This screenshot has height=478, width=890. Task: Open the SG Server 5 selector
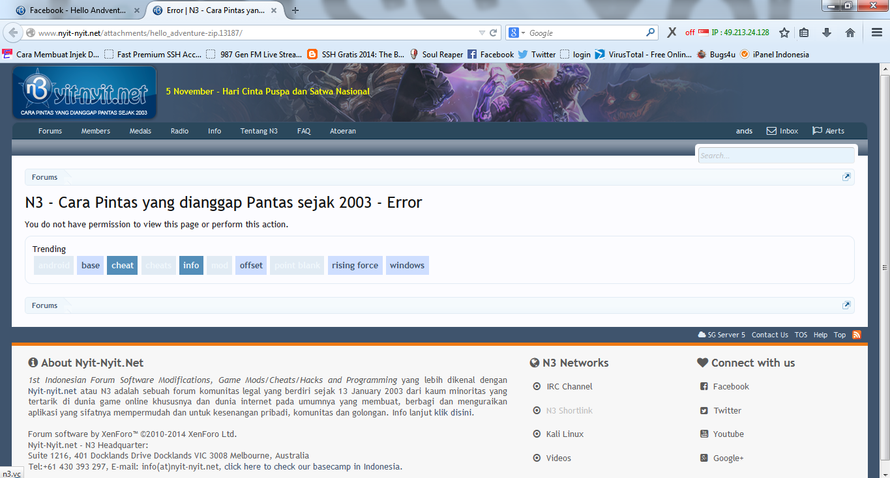pos(721,335)
